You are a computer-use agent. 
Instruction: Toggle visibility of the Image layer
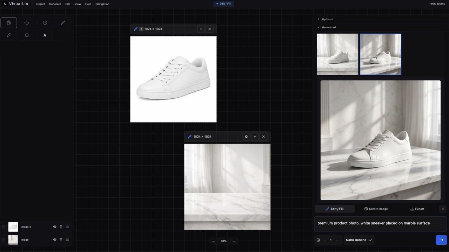tap(55, 240)
